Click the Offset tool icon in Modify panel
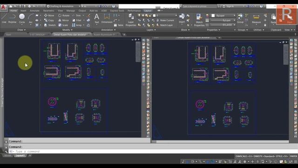 [88, 25]
